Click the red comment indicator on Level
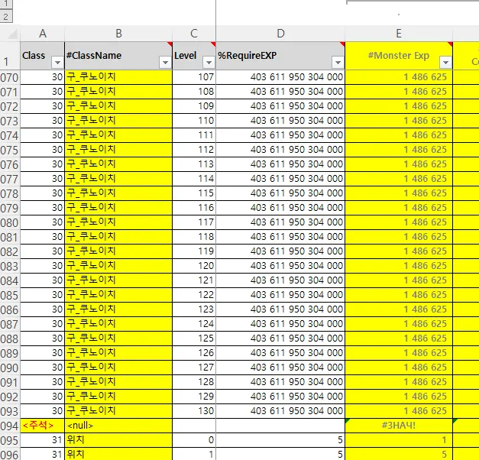Viewport: 479px width, 460px height. click(213, 44)
